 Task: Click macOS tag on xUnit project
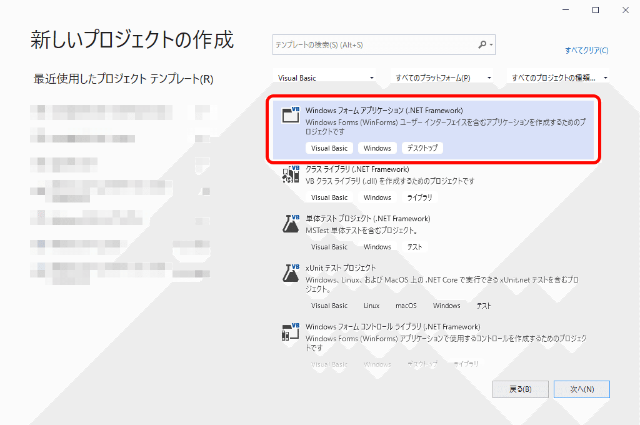pos(406,306)
